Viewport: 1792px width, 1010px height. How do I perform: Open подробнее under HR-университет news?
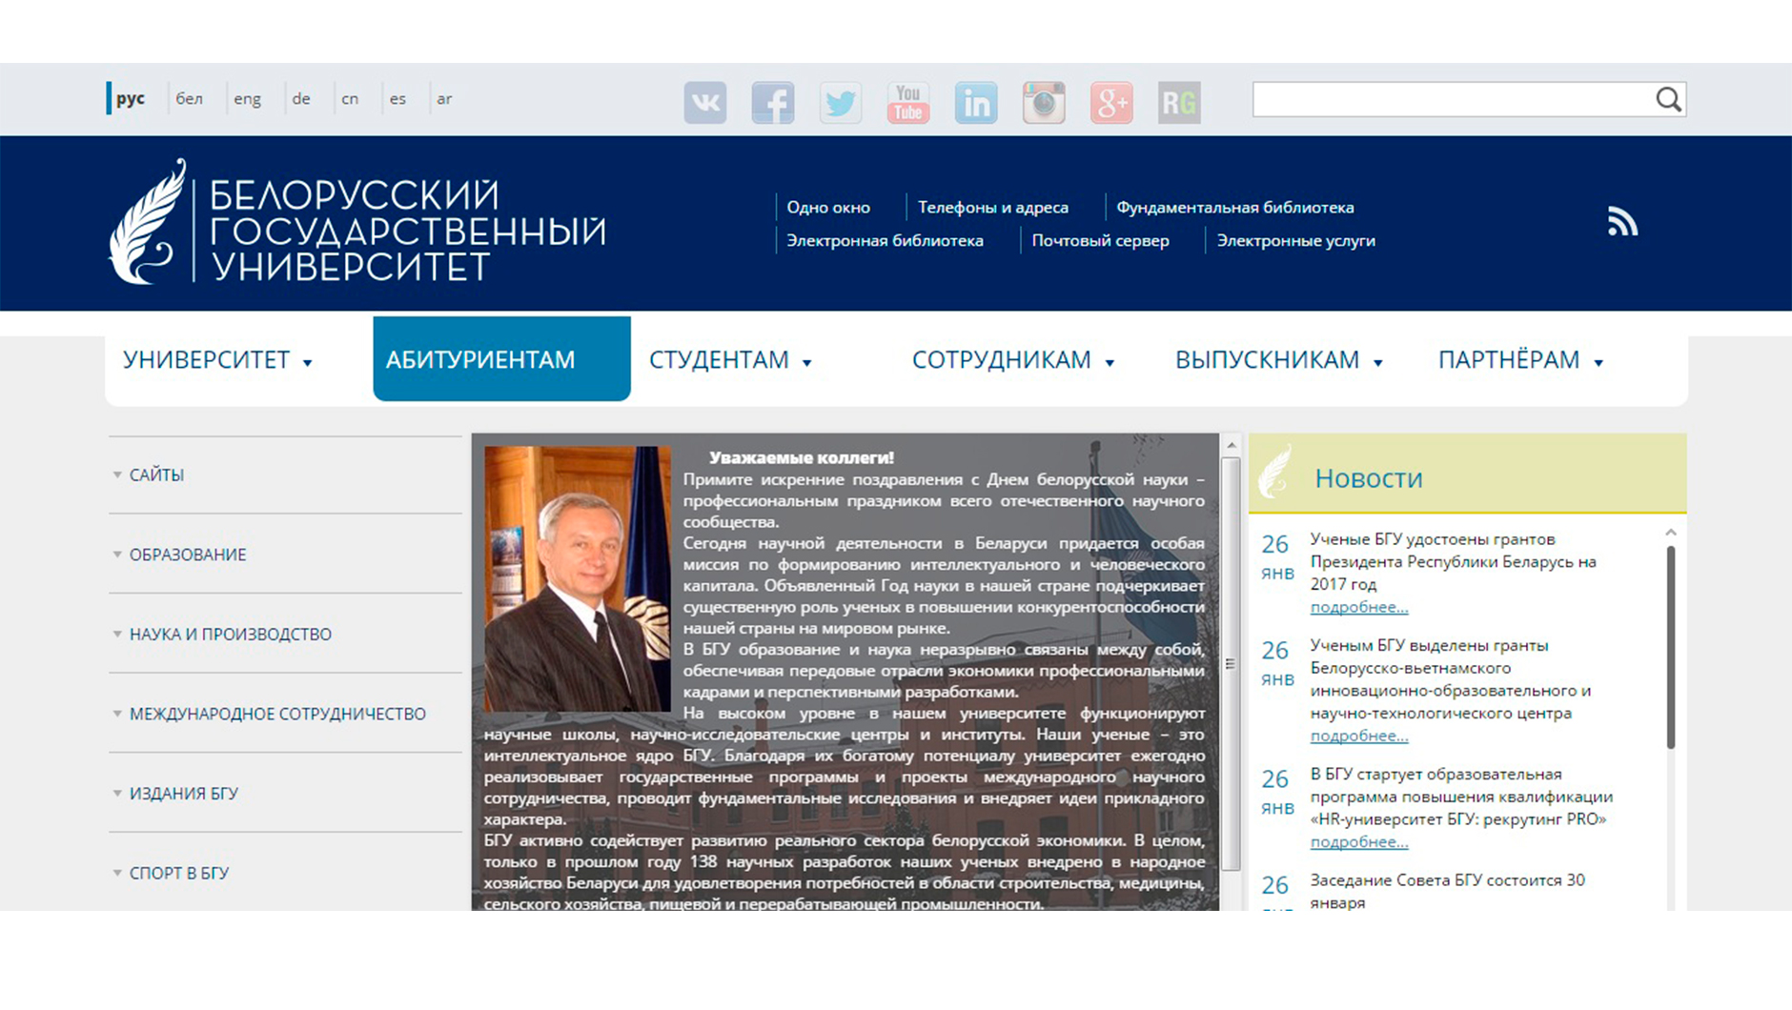tap(1358, 841)
